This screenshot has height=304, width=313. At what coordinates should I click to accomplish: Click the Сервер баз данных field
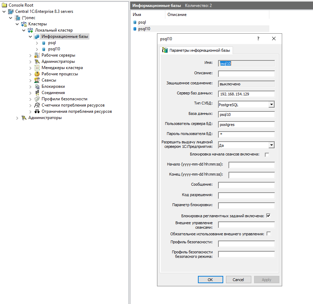pos(246,94)
